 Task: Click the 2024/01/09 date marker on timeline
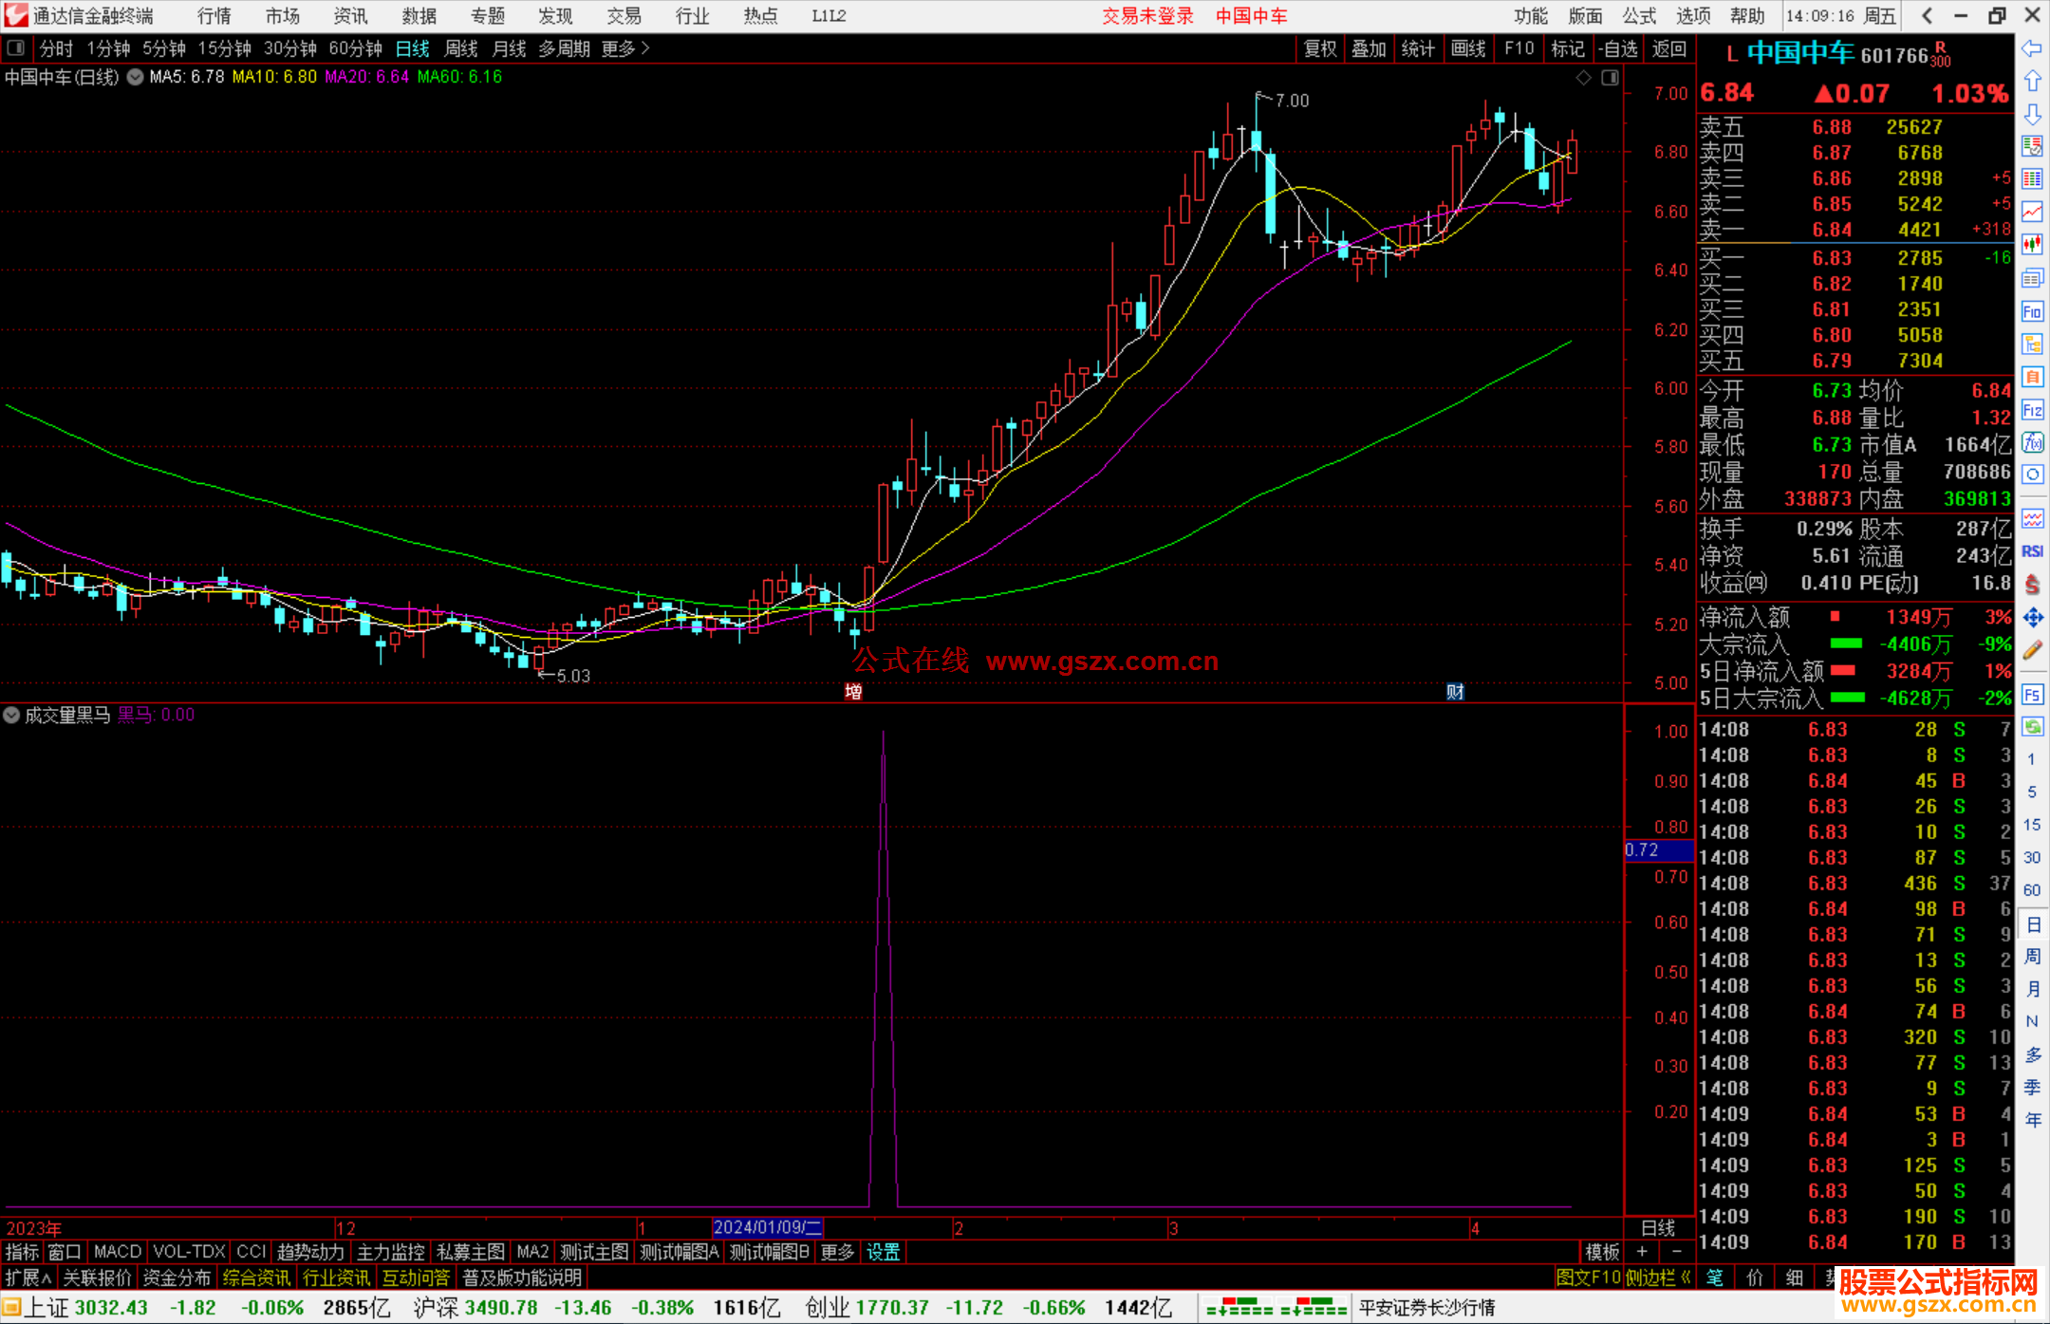[x=767, y=1227]
